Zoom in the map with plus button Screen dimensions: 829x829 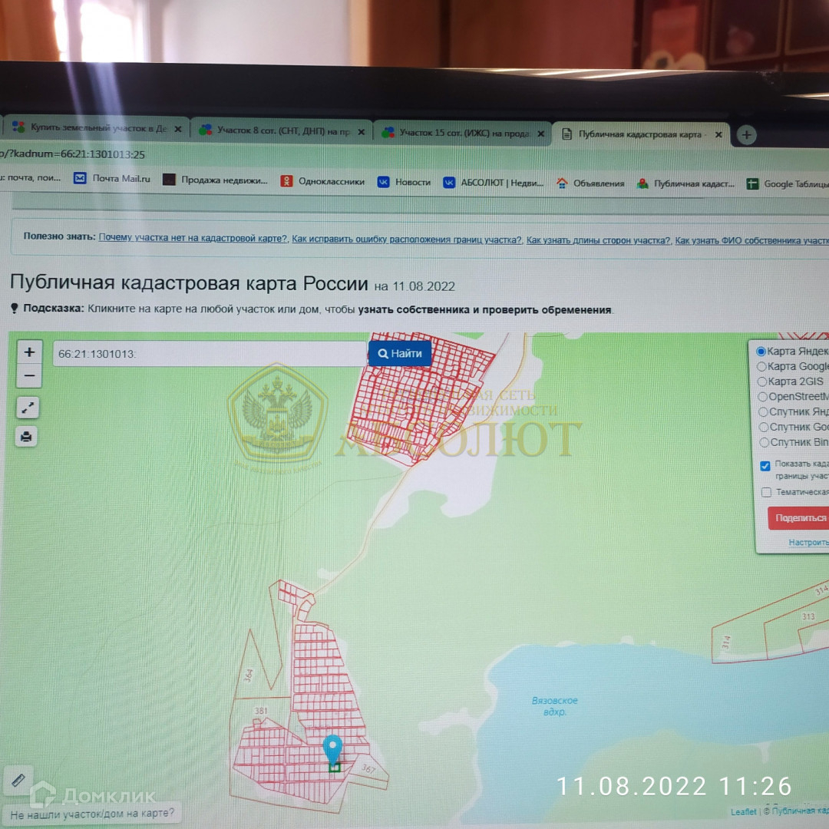(30, 352)
